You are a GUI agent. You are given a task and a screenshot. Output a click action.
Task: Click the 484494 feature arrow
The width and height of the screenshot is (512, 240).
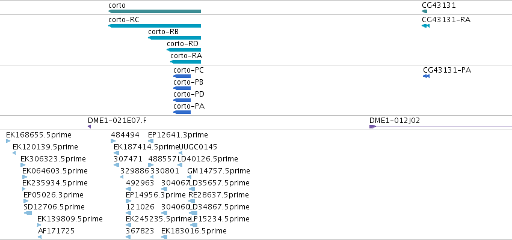tap(113, 141)
